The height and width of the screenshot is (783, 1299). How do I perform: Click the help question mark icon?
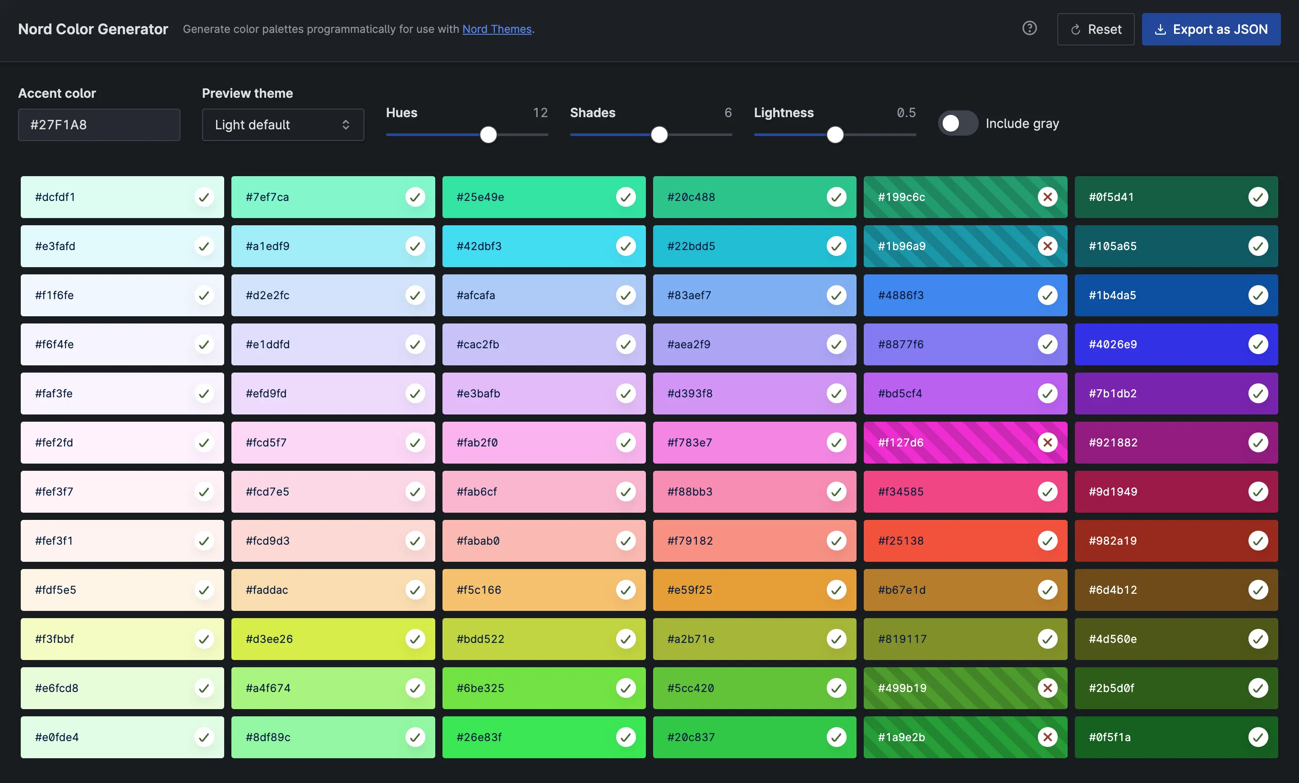click(x=1029, y=28)
